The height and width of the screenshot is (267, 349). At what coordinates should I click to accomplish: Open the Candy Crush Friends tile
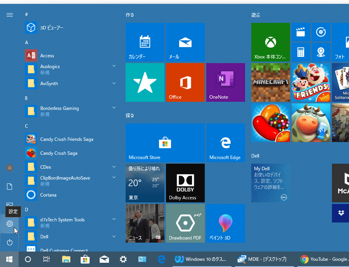[311, 82]
